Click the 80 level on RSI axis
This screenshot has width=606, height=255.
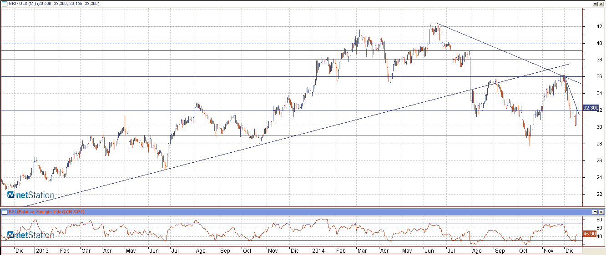pos(599,219)
